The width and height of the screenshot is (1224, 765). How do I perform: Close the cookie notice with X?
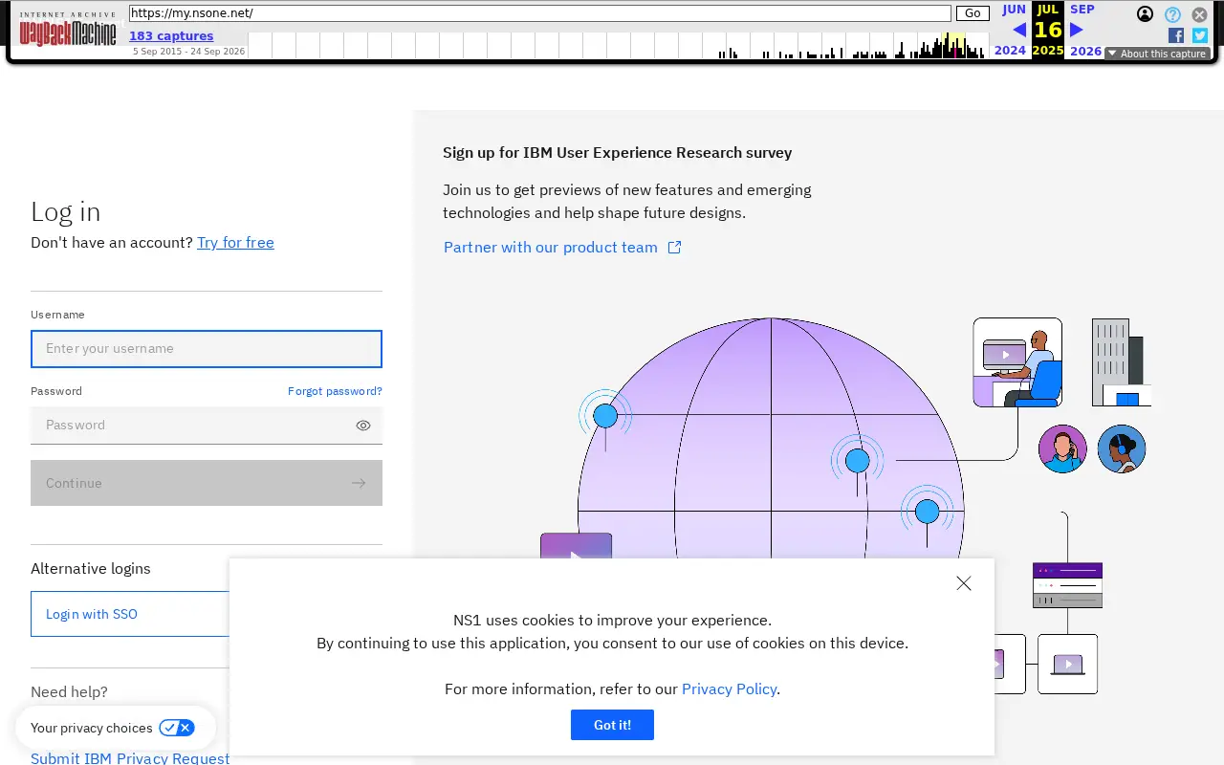[964, 583]
